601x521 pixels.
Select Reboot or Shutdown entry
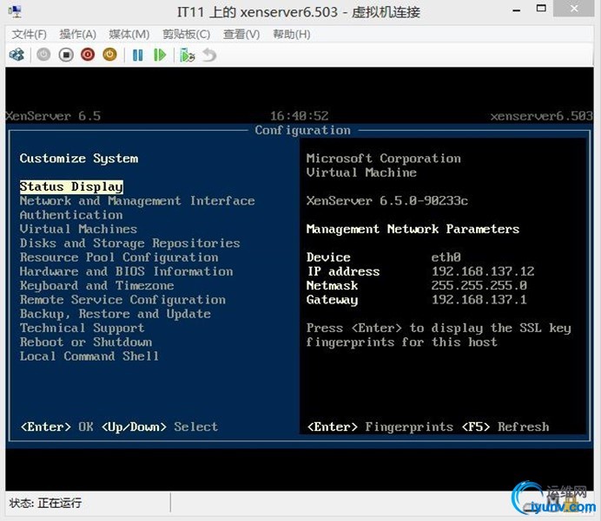(86, 342)
